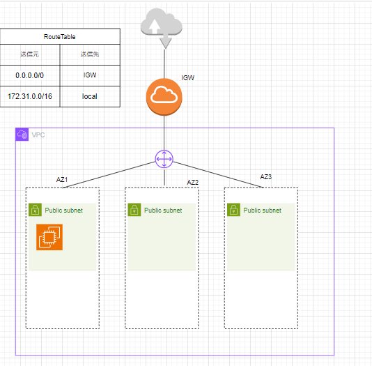Image resolution: width=372 pixels, height=366 pixels.
Task: Click the IGW cell in RouteTable
Action: click(90, 75)
